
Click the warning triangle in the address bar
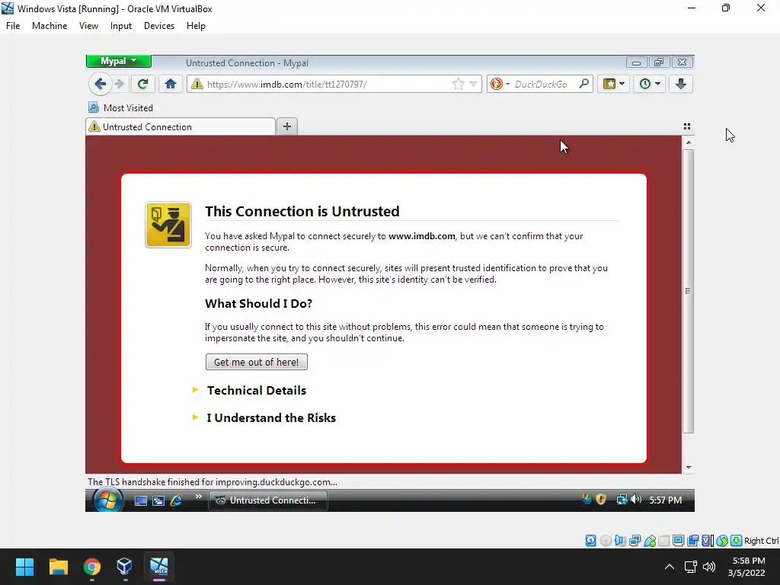coord(197,84)
